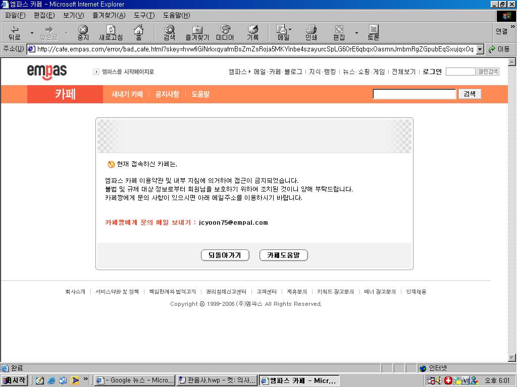
Task: Click the Back (뒤로) toolbar button
Action: 15,33
